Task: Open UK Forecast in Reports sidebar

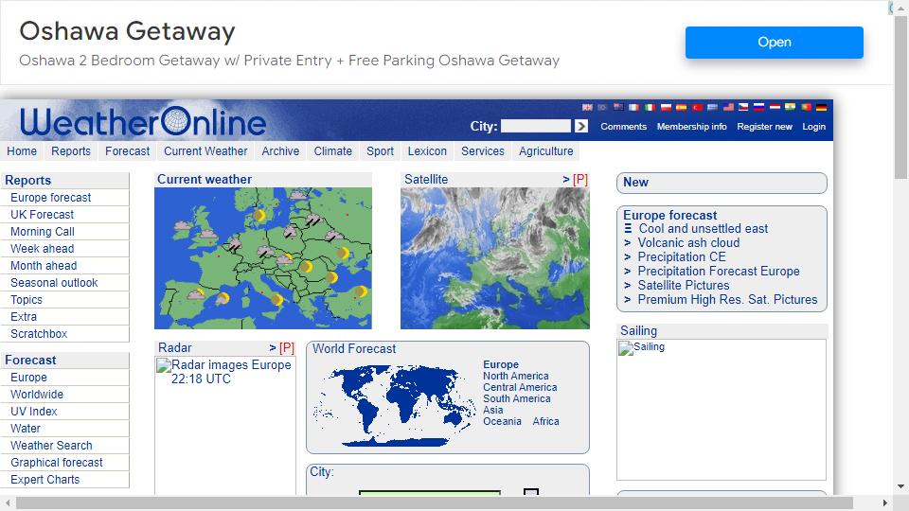Action: (43, 215)
